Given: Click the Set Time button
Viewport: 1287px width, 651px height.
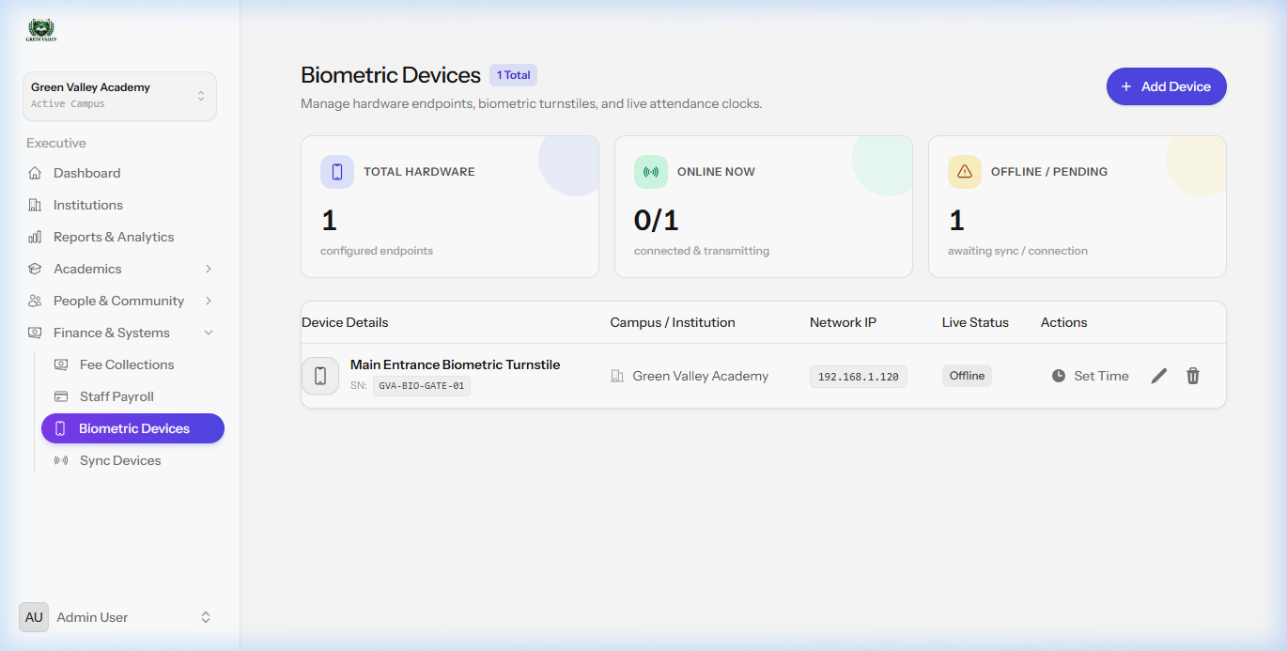Looking at the screenshot, I should (x=1090, y=376).
